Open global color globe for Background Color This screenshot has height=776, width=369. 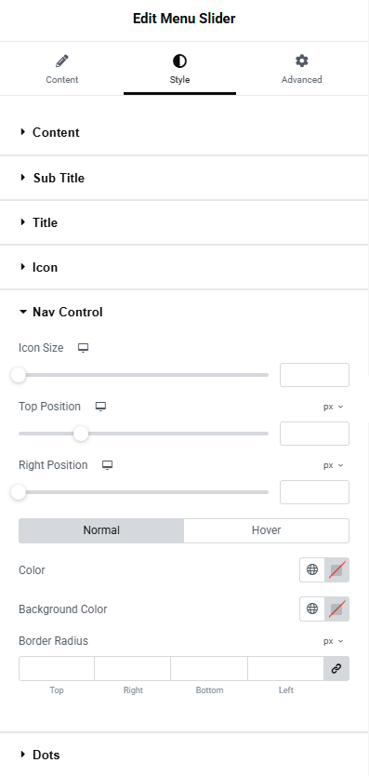[312, 609]
